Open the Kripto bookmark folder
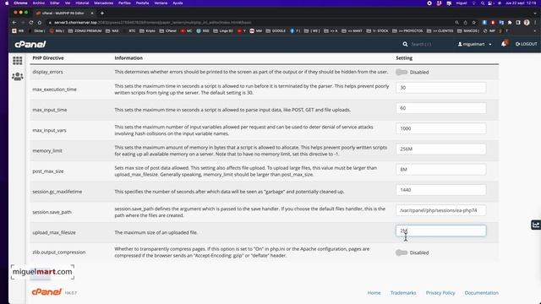This screenshot has width=541, height=304. pyautogui.click(x=147, y=30)
